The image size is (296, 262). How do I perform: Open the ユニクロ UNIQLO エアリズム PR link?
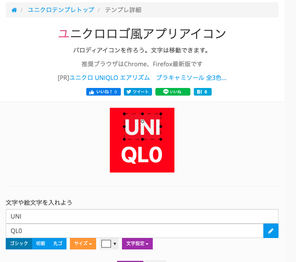[148, 78]
